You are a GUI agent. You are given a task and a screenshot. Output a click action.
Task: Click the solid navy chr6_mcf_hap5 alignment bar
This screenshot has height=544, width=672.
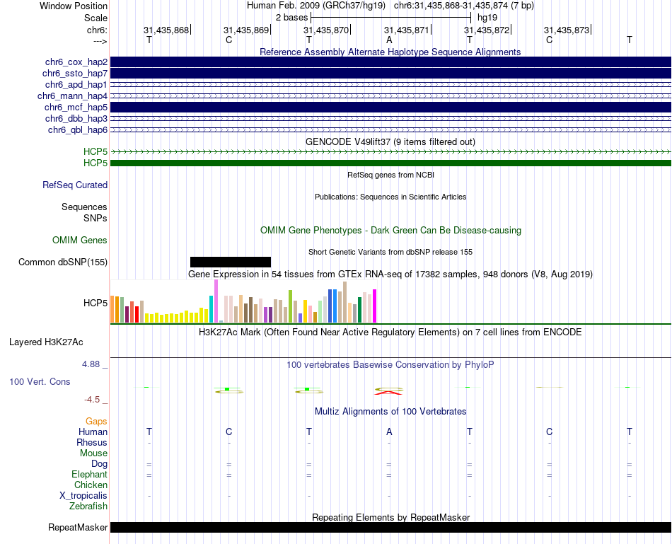[390, 107]
